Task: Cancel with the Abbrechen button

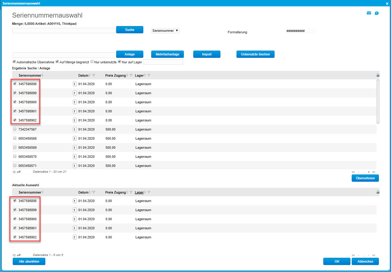Action: (365, 261)
